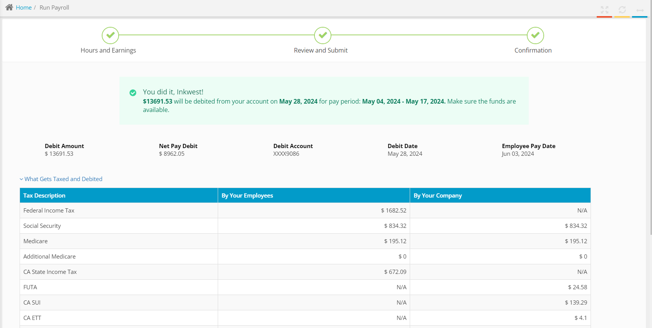Open the Home breadcrumb link
The width and height of the screenshot is (652, 328).
[x=24, y=8]
